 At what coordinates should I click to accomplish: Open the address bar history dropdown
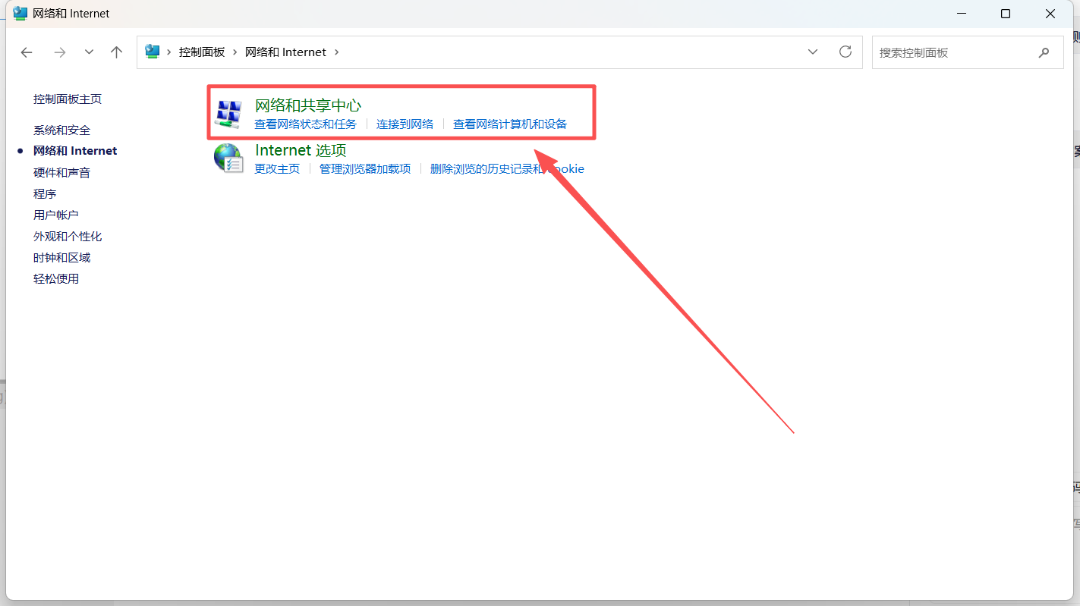pos(813,52)
